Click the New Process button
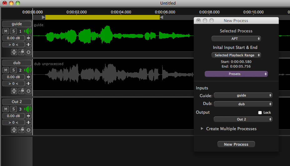290x166 pixels. click(236, 144)
